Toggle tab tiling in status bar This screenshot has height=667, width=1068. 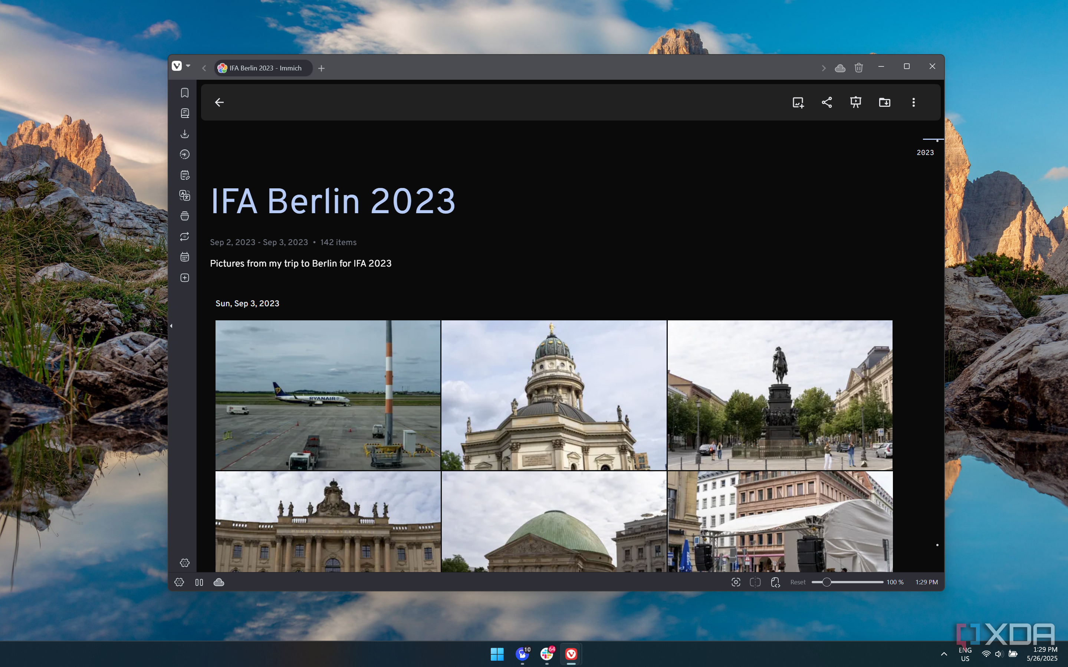755,582
